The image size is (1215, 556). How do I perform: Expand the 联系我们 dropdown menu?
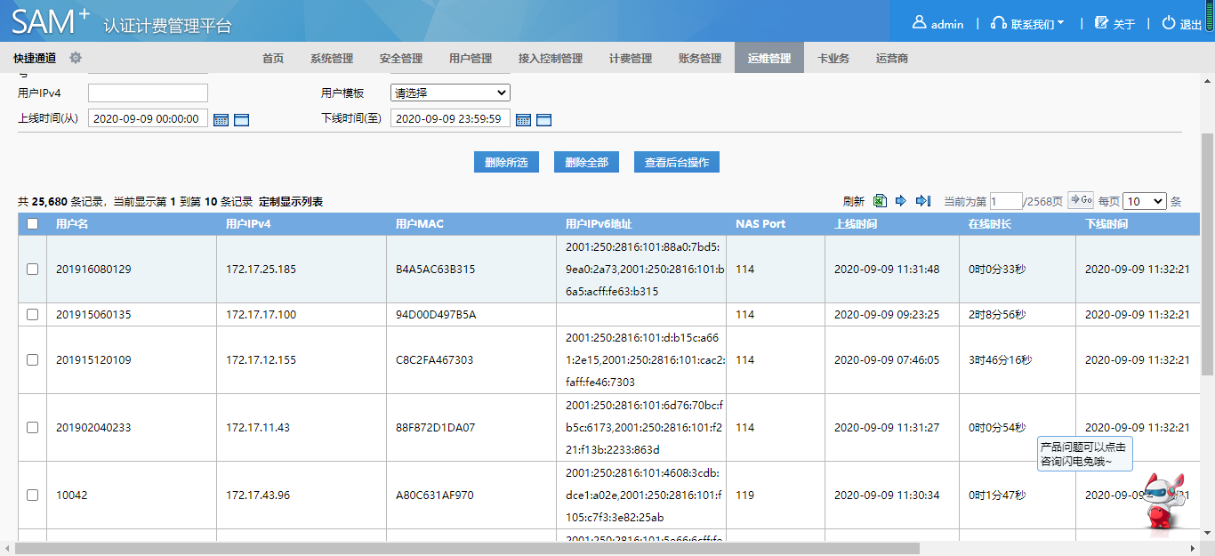pyautogui.click(x=1028, y=24)
